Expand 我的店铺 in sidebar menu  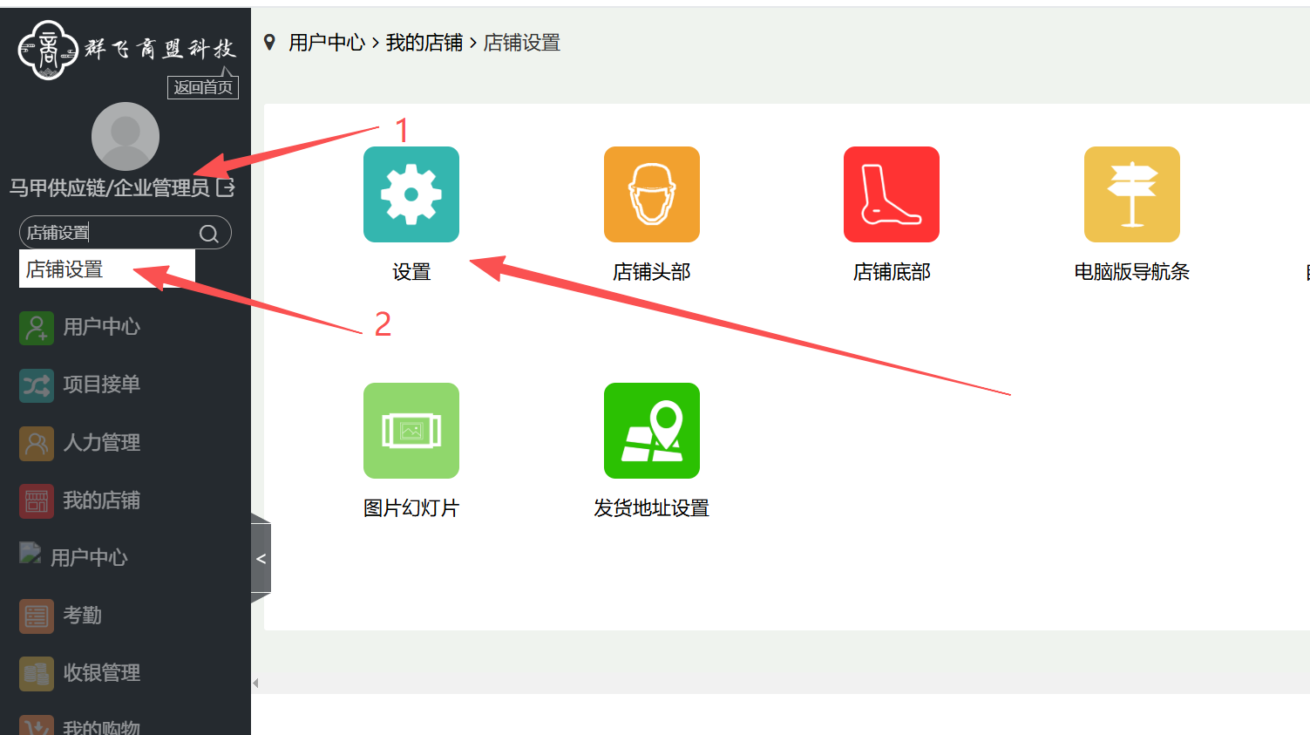[x=101, y=500]
